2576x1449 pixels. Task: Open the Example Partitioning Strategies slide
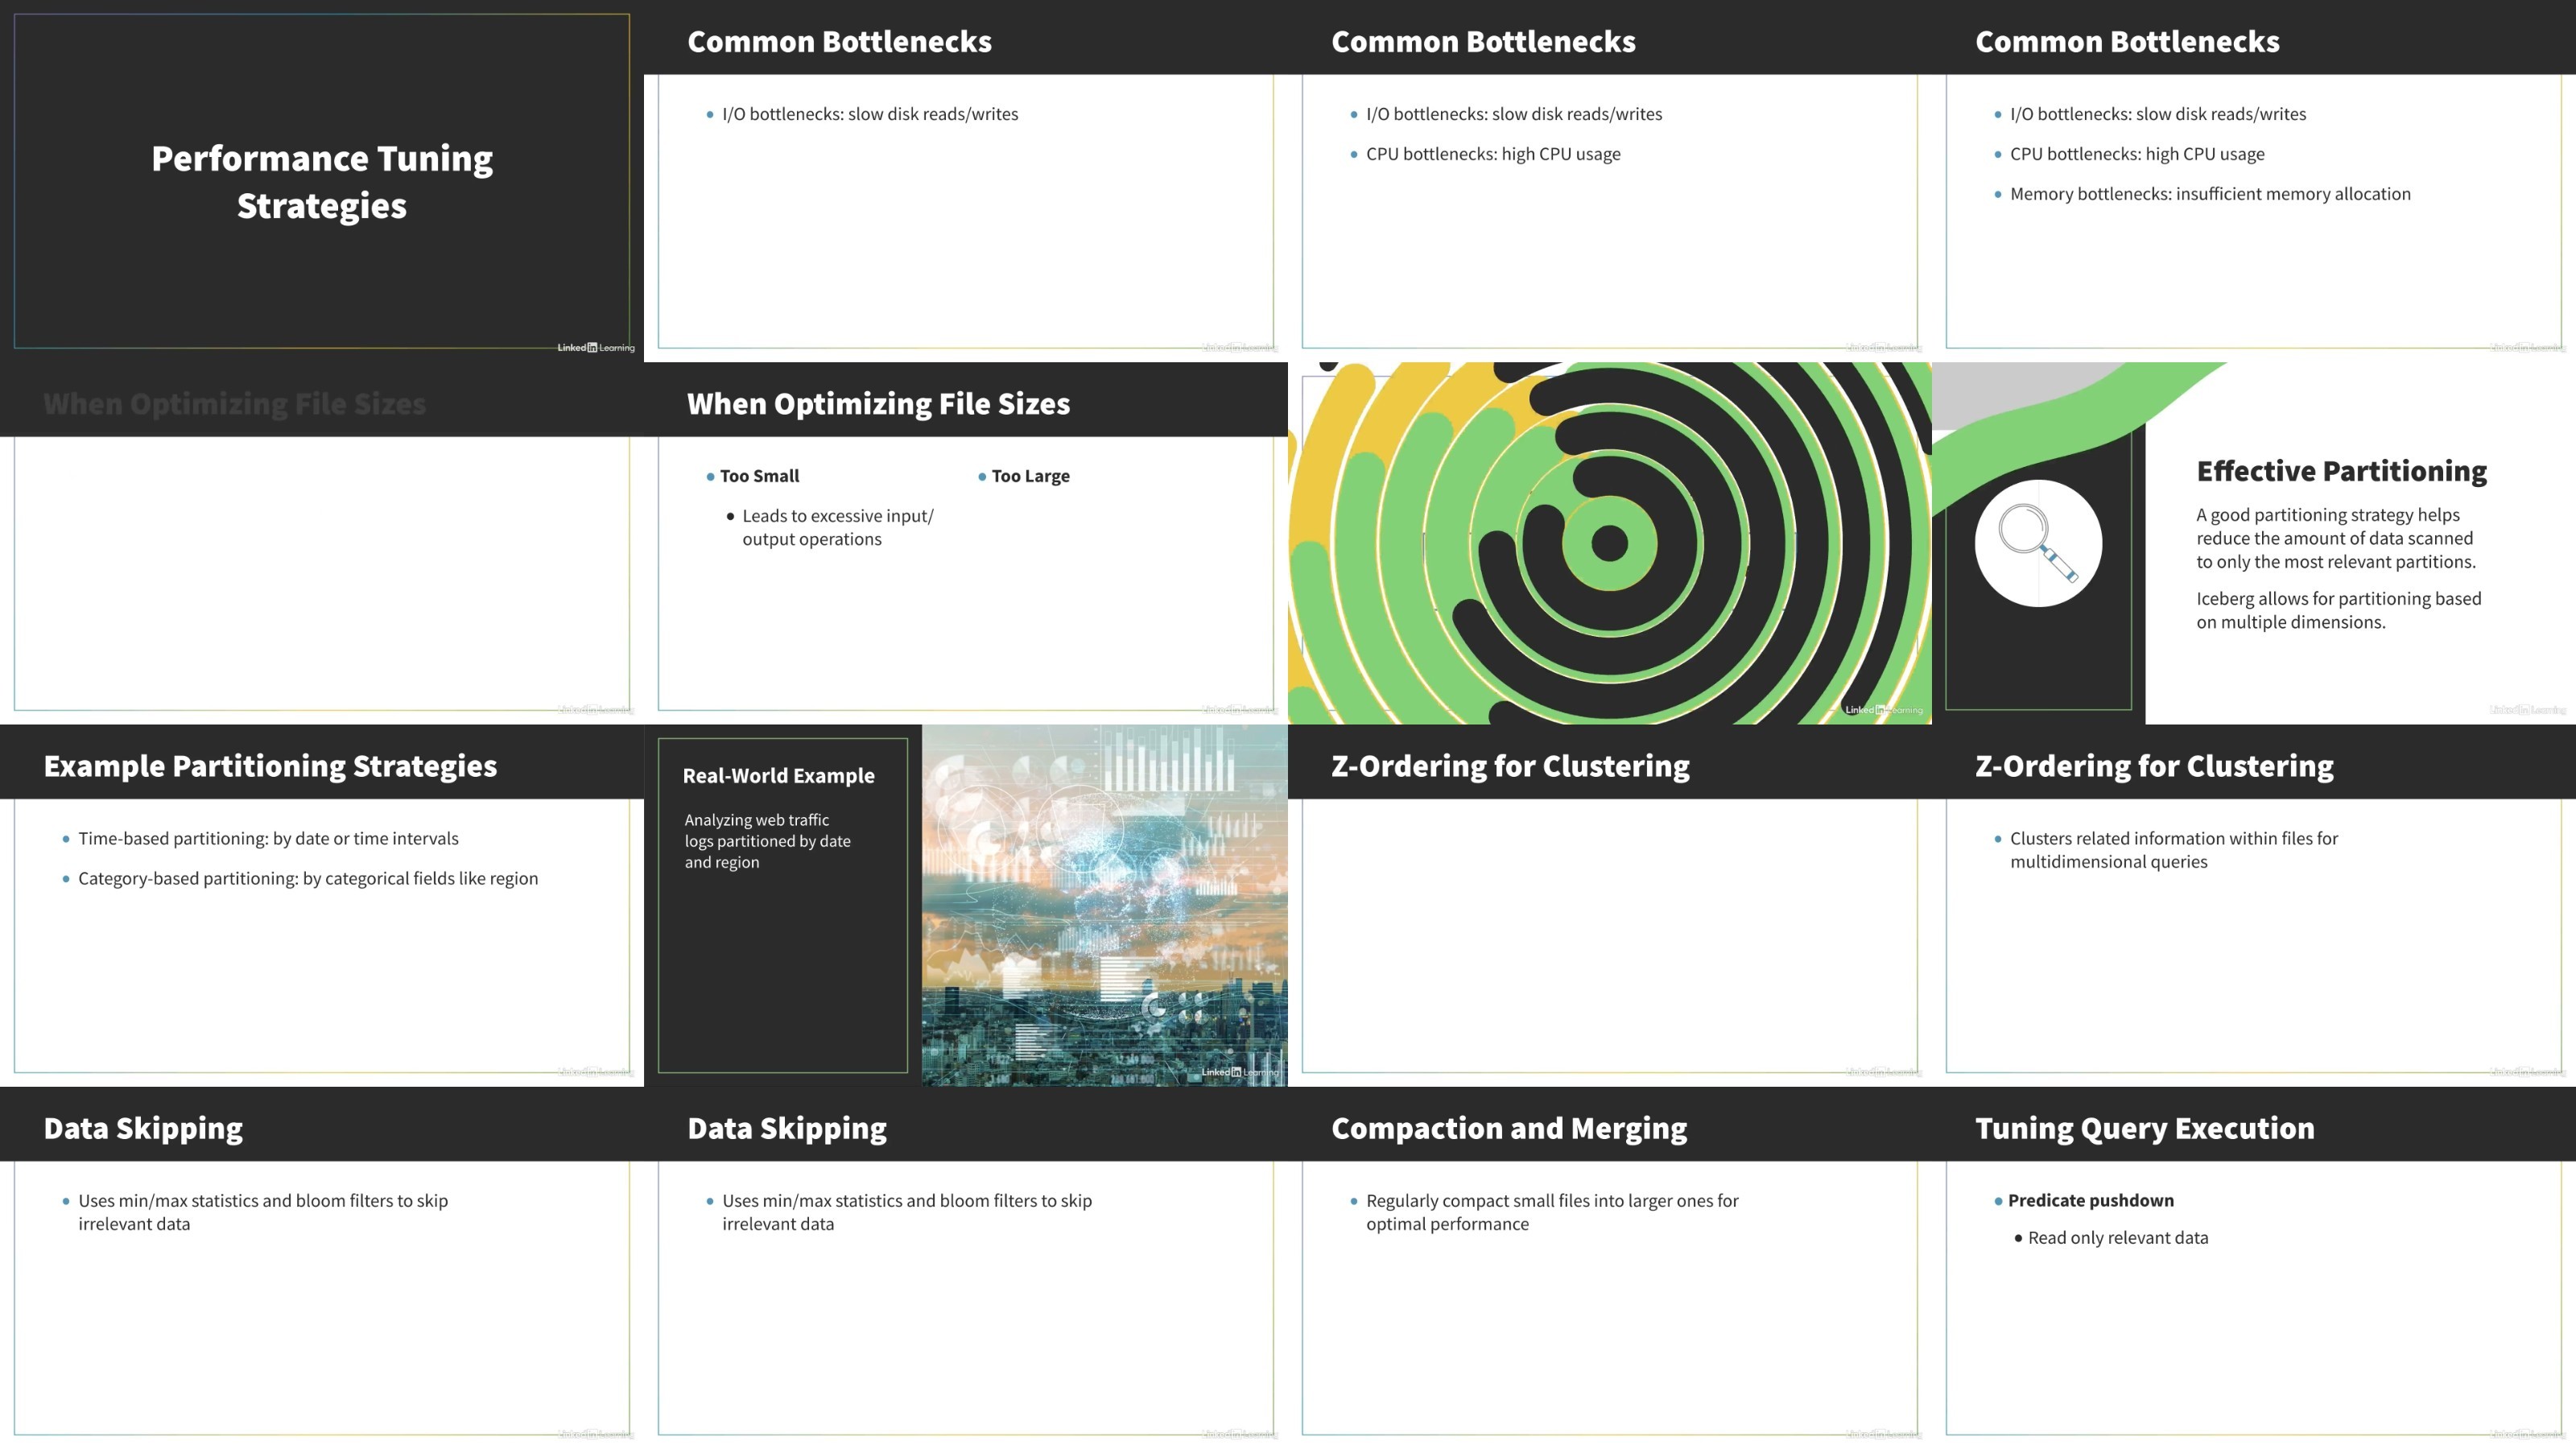click(322, 905)
